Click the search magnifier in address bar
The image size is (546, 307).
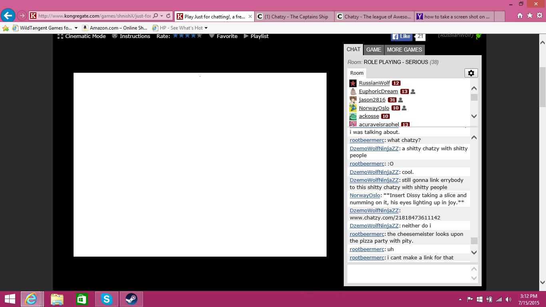(x=155, y=16)
